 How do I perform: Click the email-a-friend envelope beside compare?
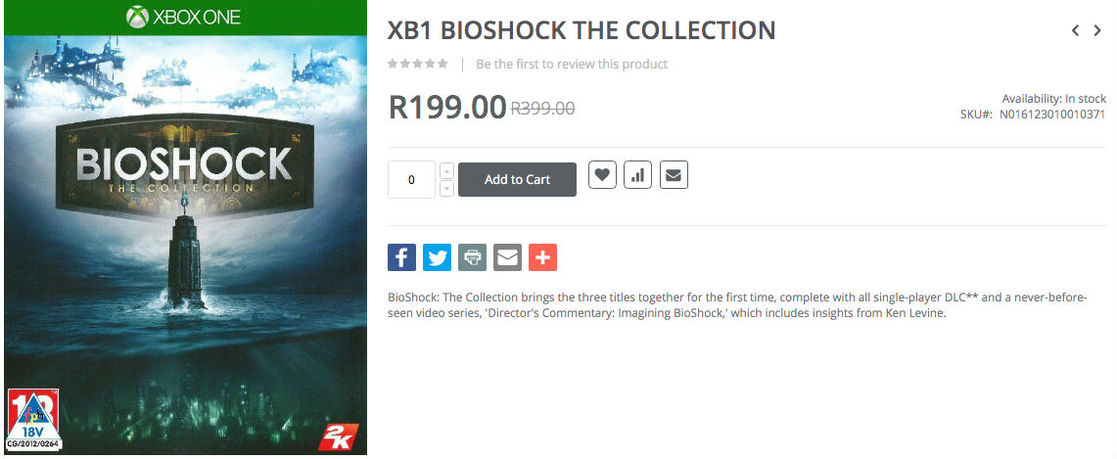673,176
